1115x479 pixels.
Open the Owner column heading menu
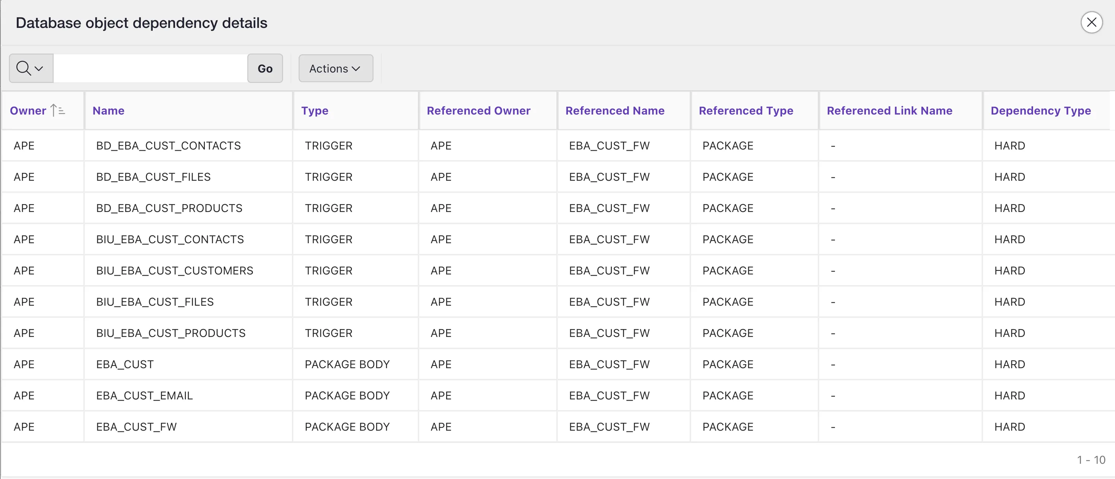click(x=28, y=110)
